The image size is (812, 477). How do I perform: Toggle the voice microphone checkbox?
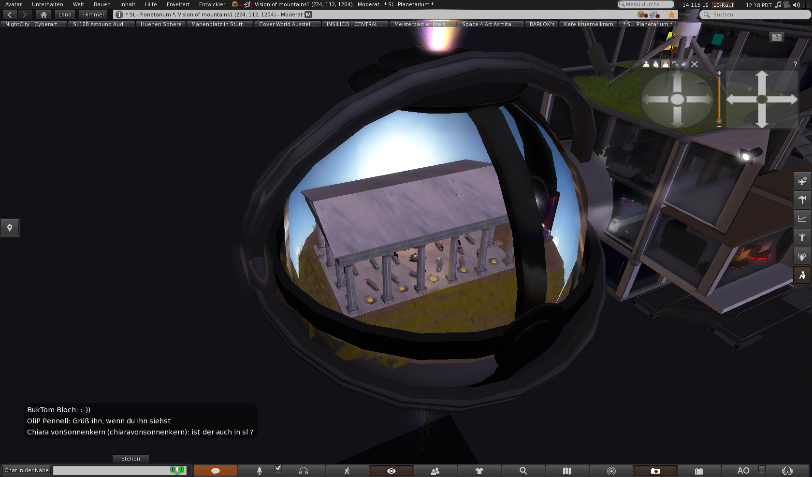[x=278, y=468]
